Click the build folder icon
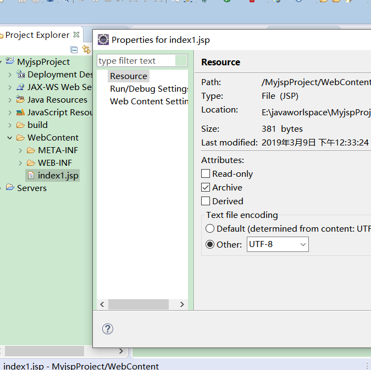 (x=20, y=125)
